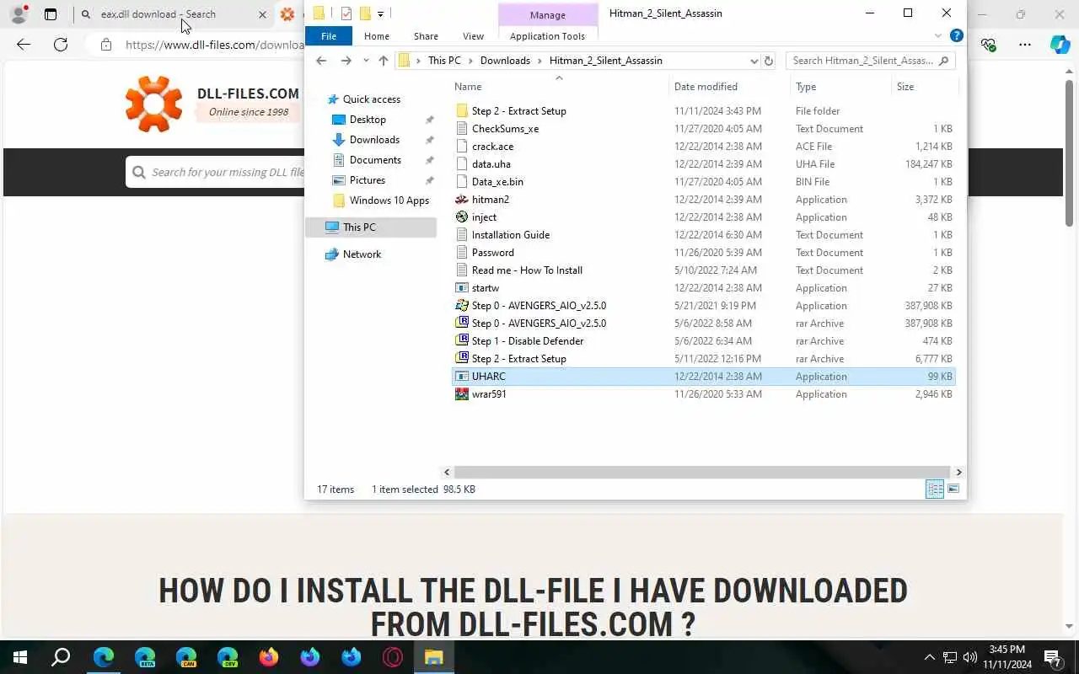Select the Step 2 - Extract Setup folder icon

coord(461,111)
